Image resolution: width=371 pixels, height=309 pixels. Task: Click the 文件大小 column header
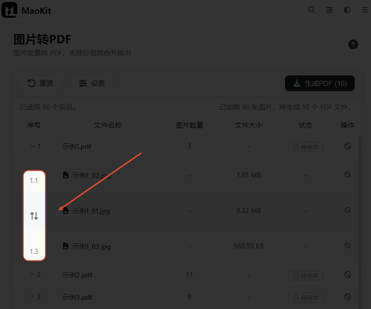248,125
